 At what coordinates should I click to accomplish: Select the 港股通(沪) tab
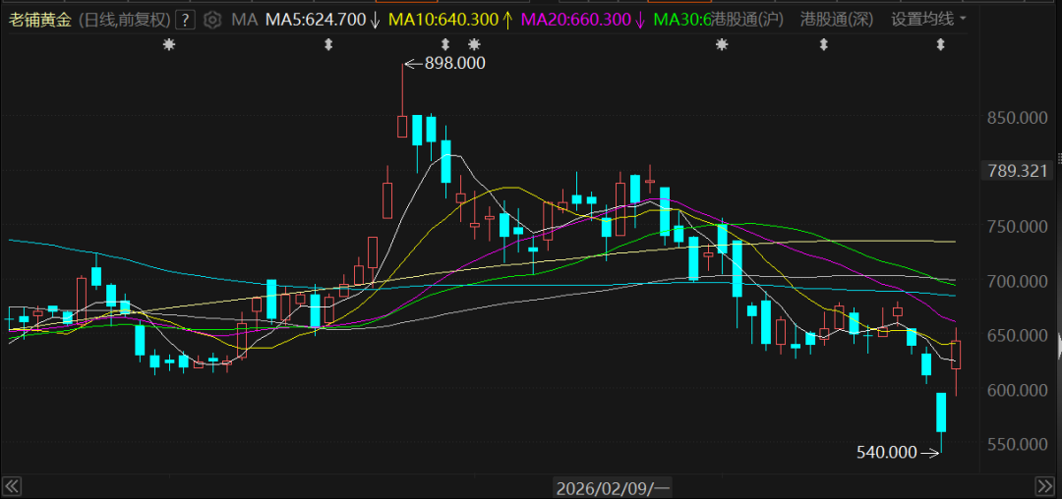tap(746, 20)
